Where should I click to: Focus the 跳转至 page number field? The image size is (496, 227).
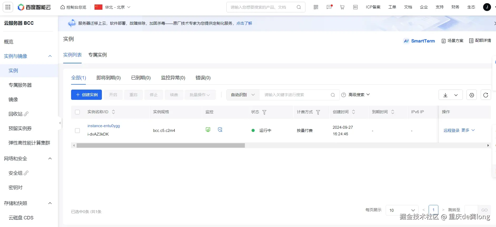[x=471, y=210]
